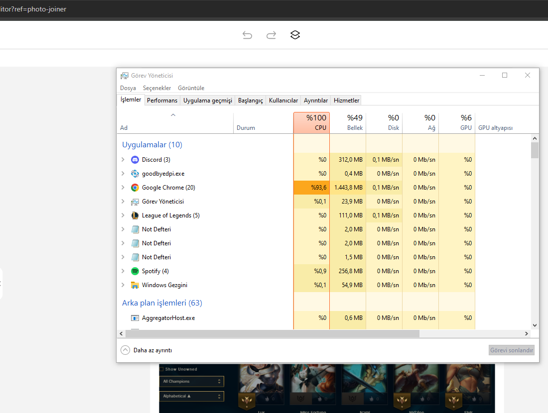Viewport: 548px width, 413px height.
Task: Switch to the Uygulama geçmişi tab
Action: (208, 101)
